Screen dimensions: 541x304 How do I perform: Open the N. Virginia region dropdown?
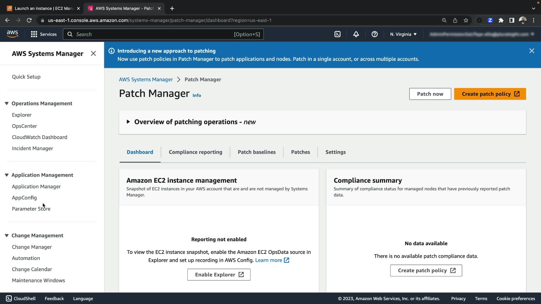point(403,34)
